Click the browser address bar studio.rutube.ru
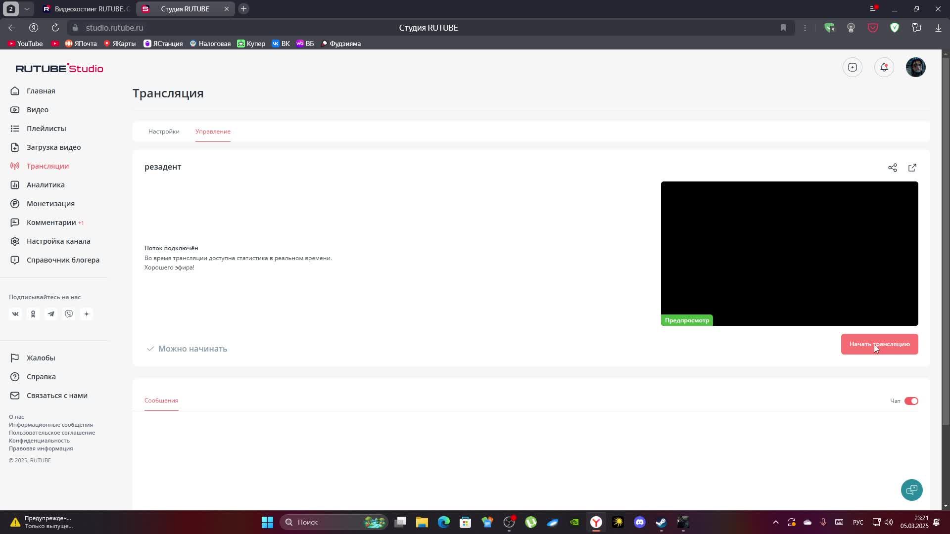Image resolution: width=950 pixels, height=534 pixels. [x=114, y=28]
